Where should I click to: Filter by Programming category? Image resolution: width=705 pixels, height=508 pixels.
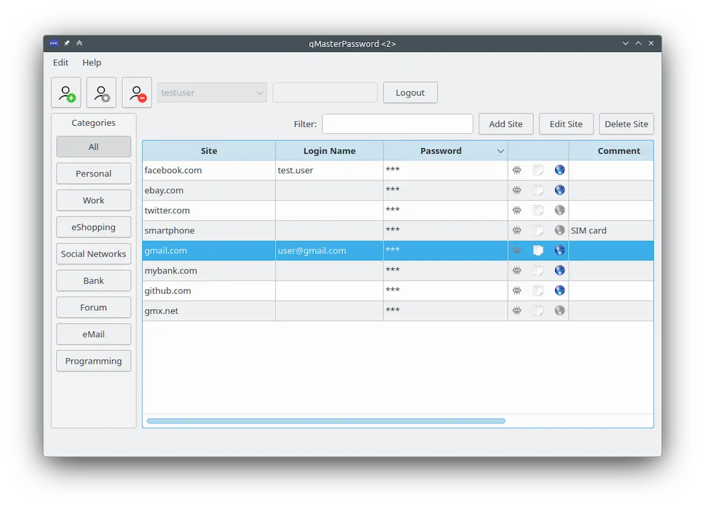click(x=93, y=361)
